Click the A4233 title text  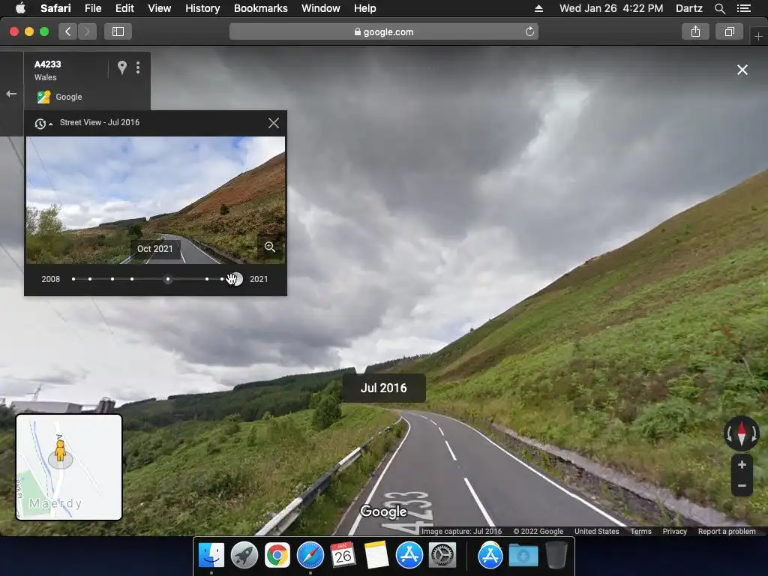47,64
